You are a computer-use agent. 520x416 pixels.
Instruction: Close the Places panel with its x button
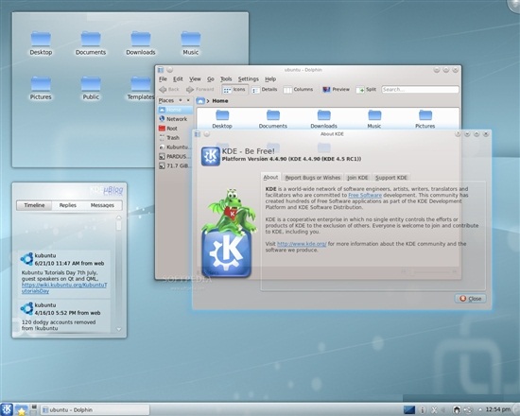point(188,100)
